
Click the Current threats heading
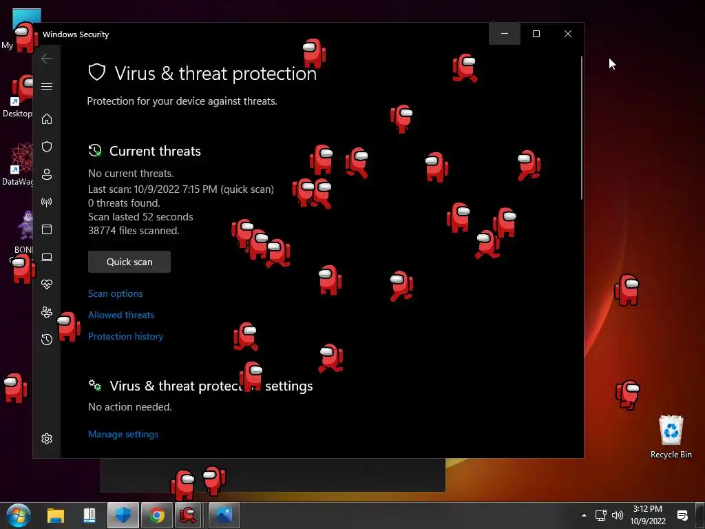coord(155,151)
